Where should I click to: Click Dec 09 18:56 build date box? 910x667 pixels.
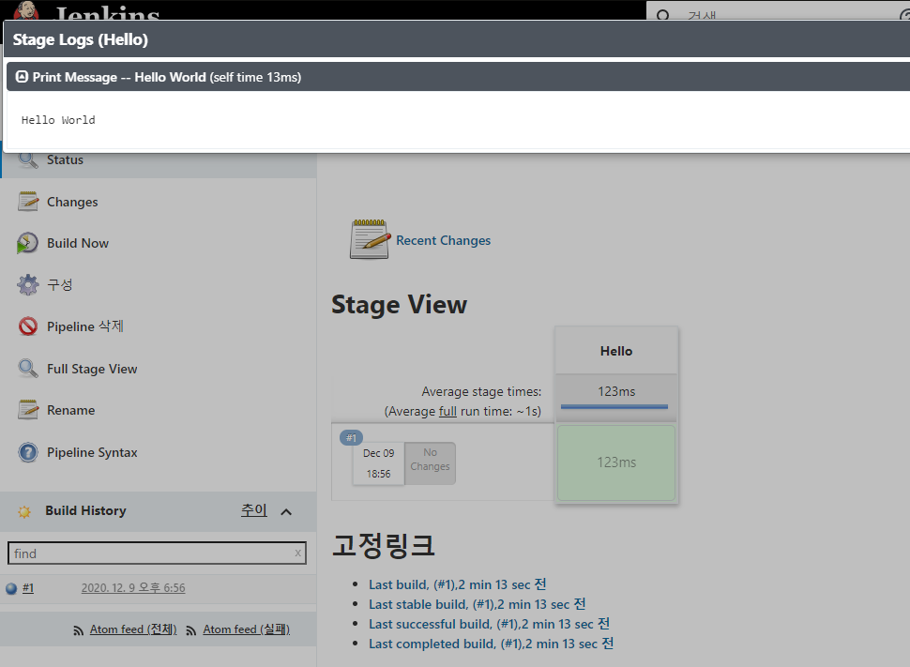click(378, 463)
